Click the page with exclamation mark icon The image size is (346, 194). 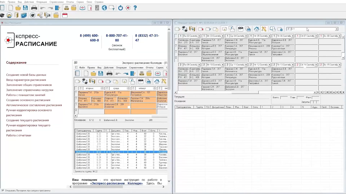pyautogui.click(x=90, y=8)
